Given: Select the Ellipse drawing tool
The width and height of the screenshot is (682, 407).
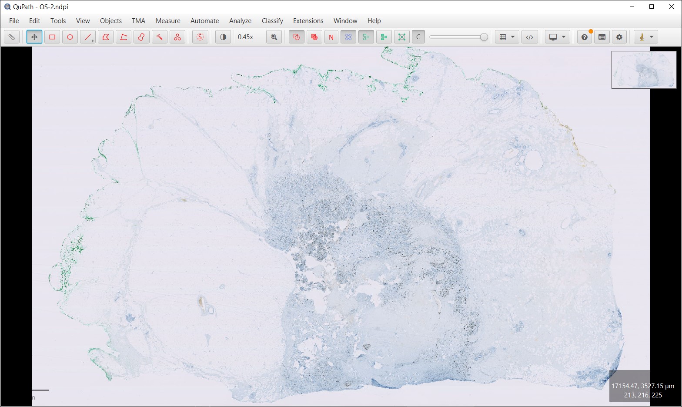Looking at the screenshot, I should point(70,37).
